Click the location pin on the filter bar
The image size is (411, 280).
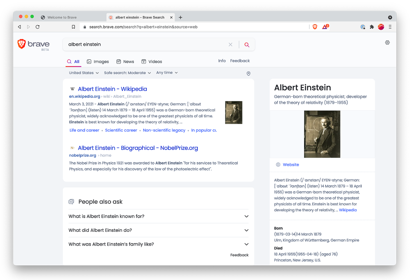click(x=248, y=73)
